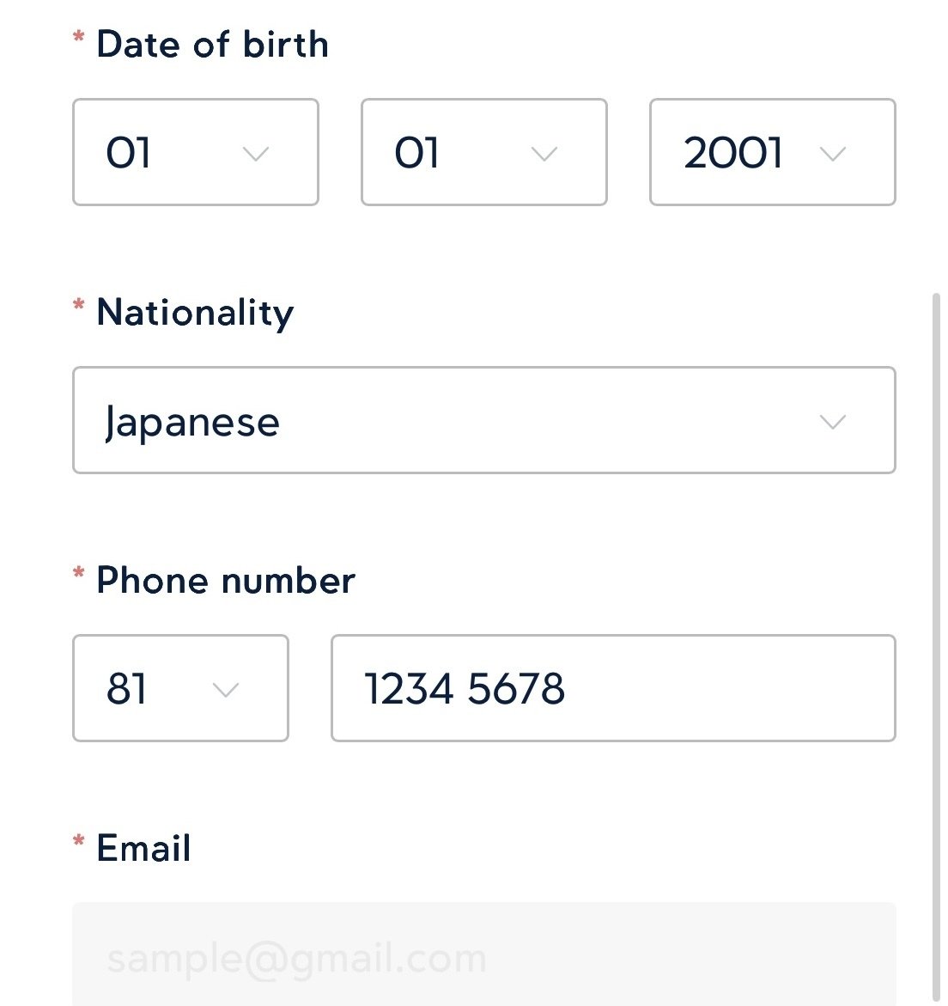Click the chevron arrow in the Nationality field
Viewport: 948px width, 1006px height.
click(x=833, y=422)
